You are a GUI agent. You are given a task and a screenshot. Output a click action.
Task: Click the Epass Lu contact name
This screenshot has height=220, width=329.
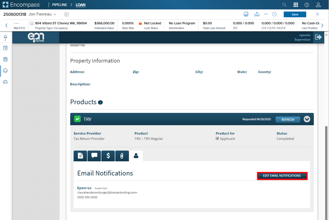point(84,188)
